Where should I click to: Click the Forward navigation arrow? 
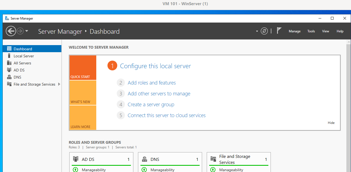click(20, 31)
